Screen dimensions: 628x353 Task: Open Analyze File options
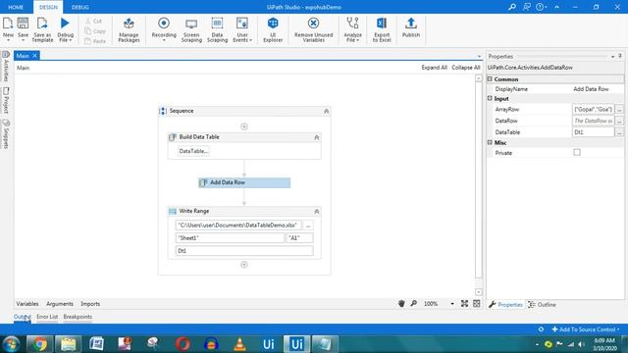coord(352,29)
